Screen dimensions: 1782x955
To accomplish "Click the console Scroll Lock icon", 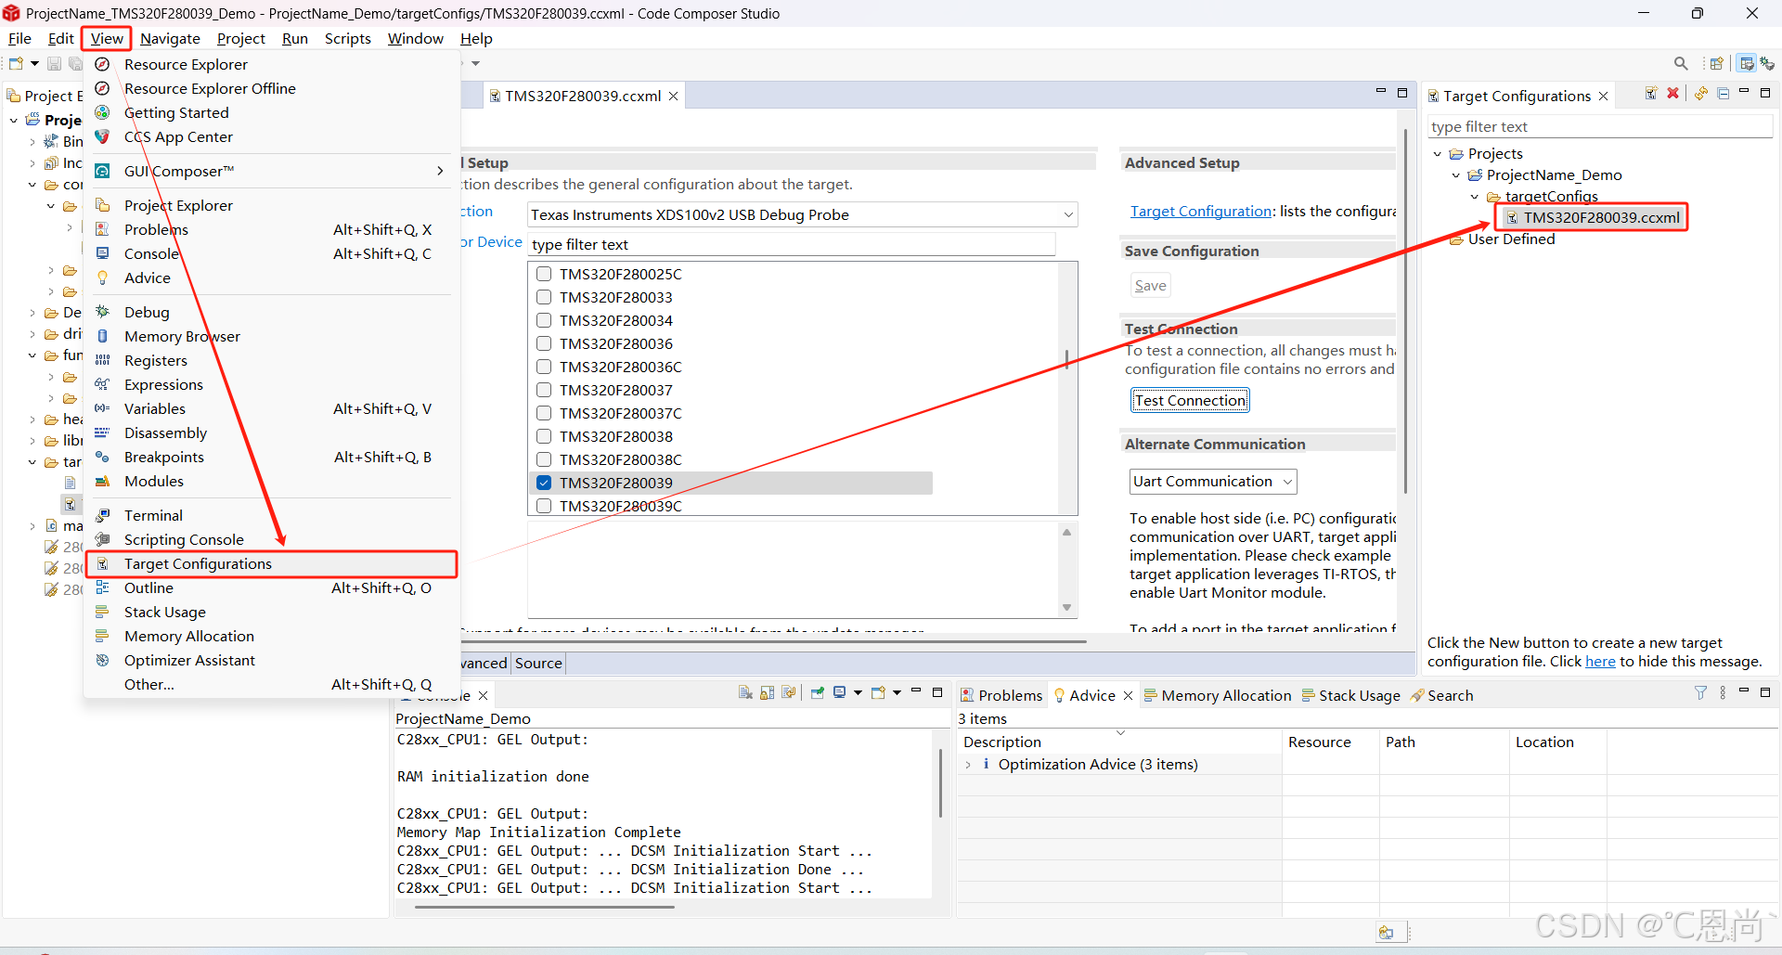I will coord(767,693).
